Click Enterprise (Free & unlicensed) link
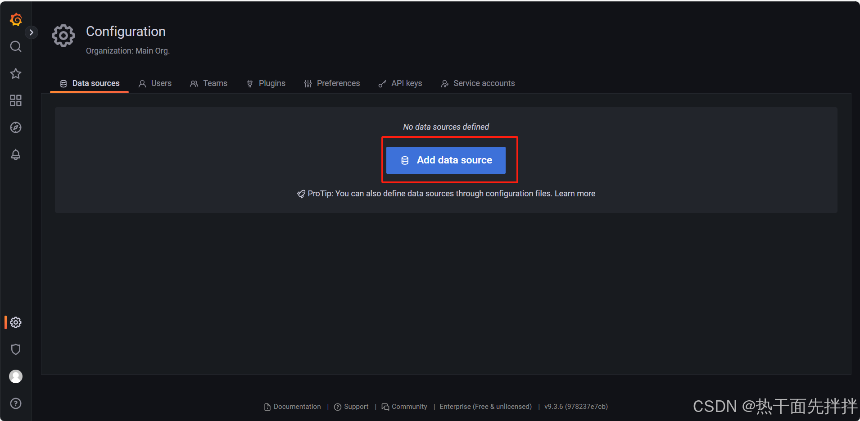Viewport: 860px width, 421px height. (485, 407)
